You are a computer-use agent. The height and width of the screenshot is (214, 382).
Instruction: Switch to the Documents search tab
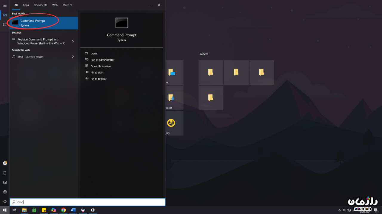click(40, 5)
